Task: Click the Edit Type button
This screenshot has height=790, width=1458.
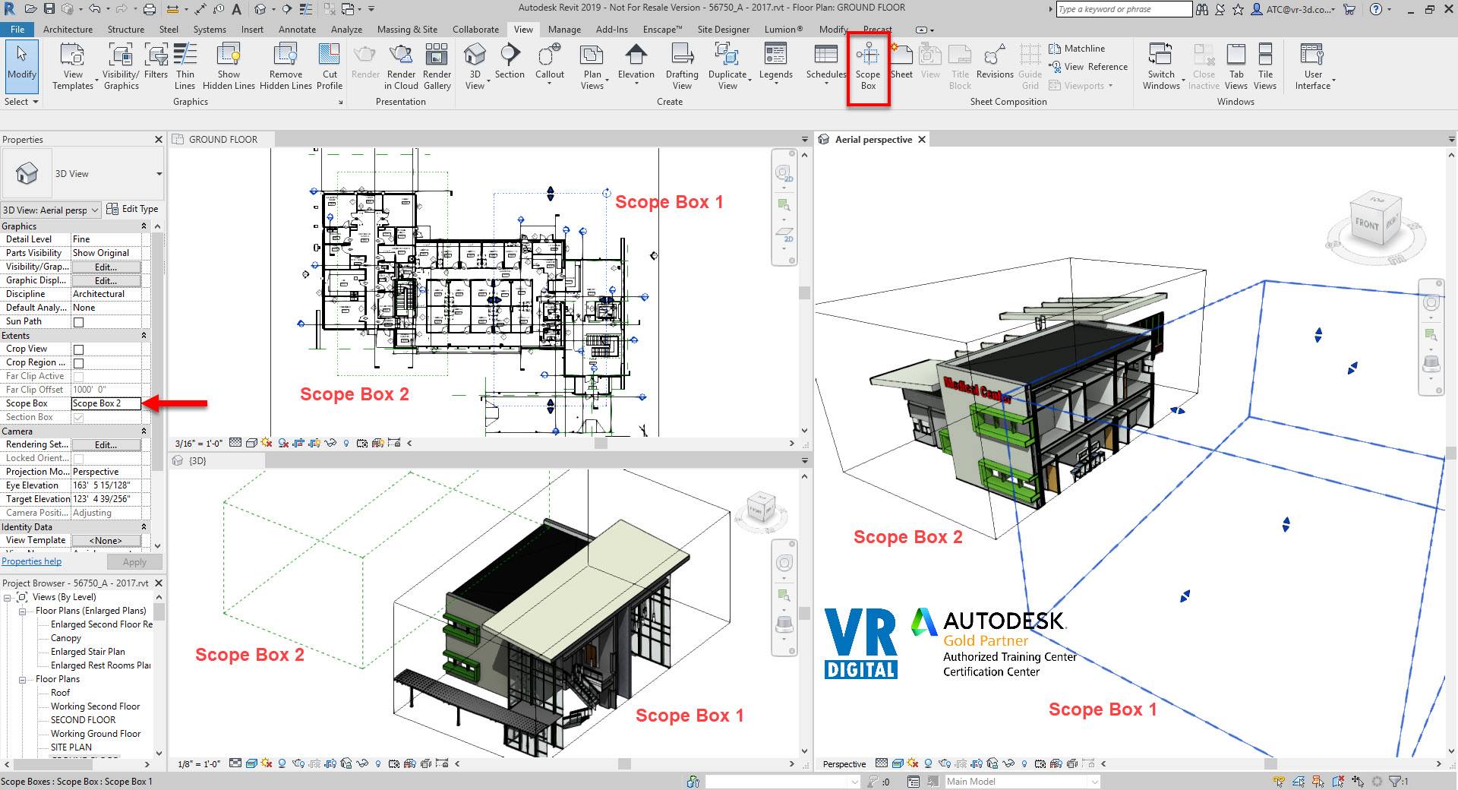Action: tap(132, 209)
